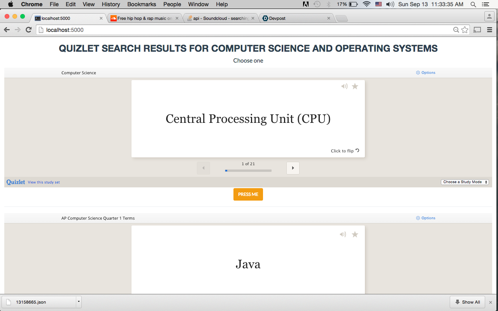The width and height of the screenshot is (498, 311).
Task: Click the 1 of 21 progress bar
Action: (248, 171)
